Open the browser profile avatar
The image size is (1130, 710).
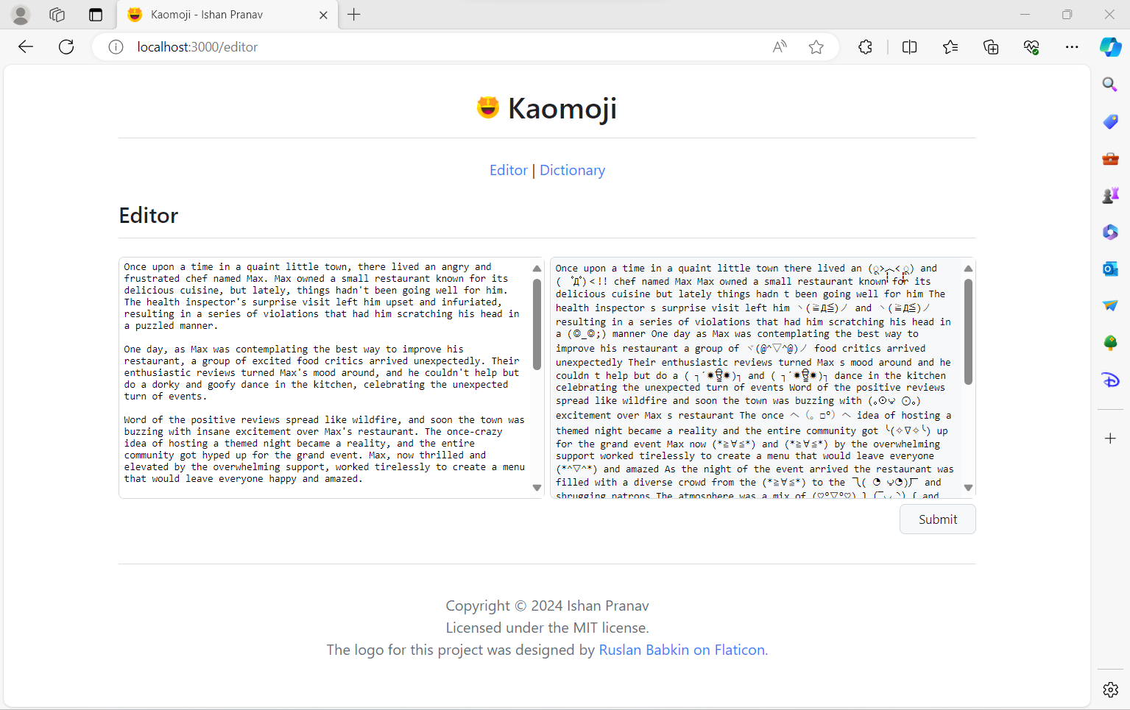tap(21, 15)
